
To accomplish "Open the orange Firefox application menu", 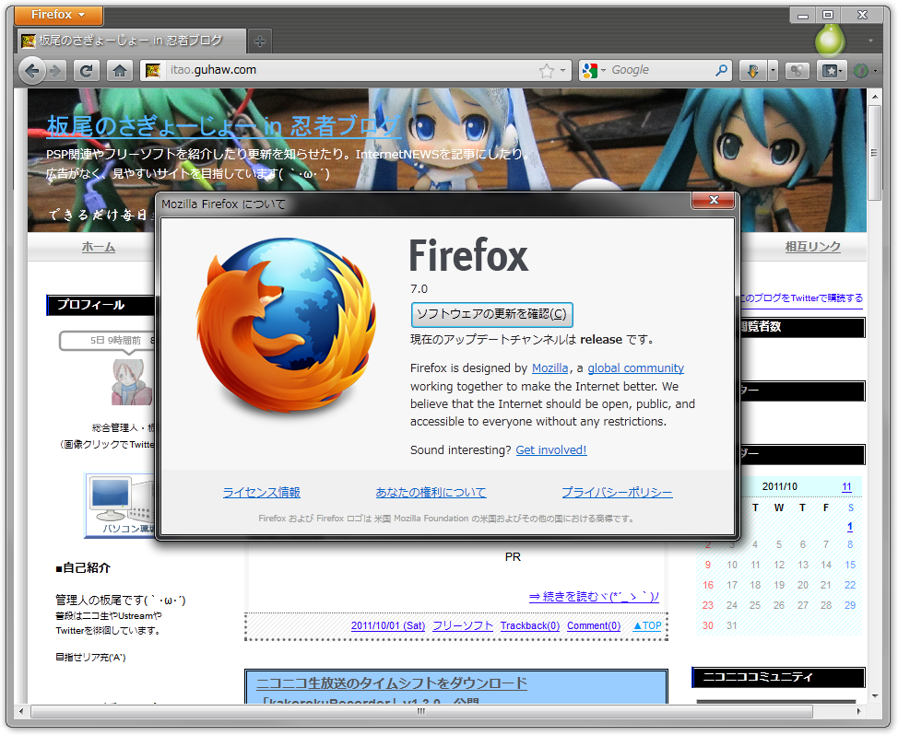I will point(58,15).
